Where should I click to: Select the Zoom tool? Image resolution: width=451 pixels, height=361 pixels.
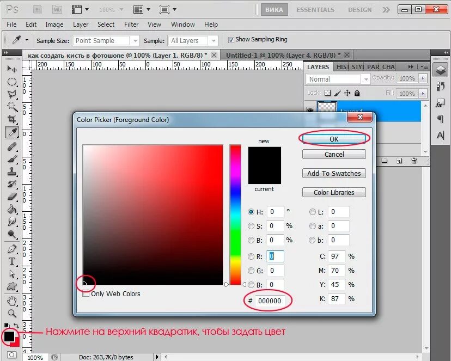click(12, 313)
